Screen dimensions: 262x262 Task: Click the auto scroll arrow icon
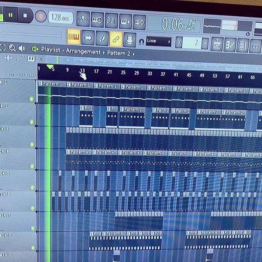tap(88, 38)
